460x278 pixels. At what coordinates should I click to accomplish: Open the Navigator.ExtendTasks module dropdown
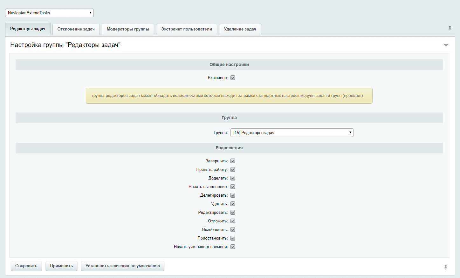click(49, 13)
